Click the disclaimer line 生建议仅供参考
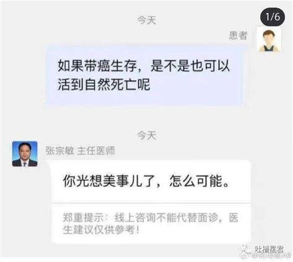Screen dimensions: 293x262 point(101,230)
